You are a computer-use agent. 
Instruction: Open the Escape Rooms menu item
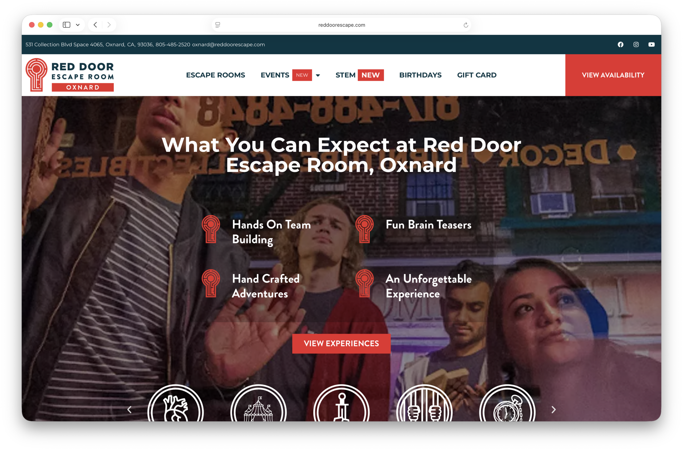coord(215,75)
